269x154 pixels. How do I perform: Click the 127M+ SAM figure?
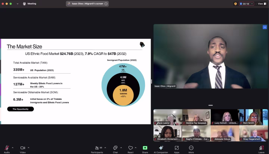(x=19, y=84)
